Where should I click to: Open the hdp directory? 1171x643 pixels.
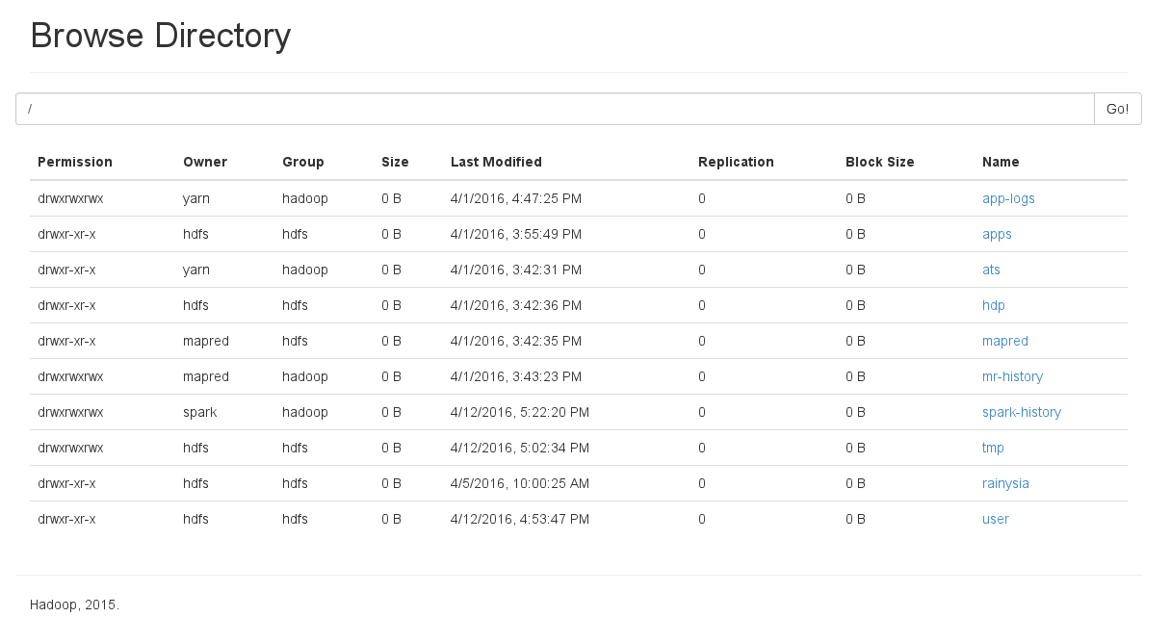[x=993, y=305]
